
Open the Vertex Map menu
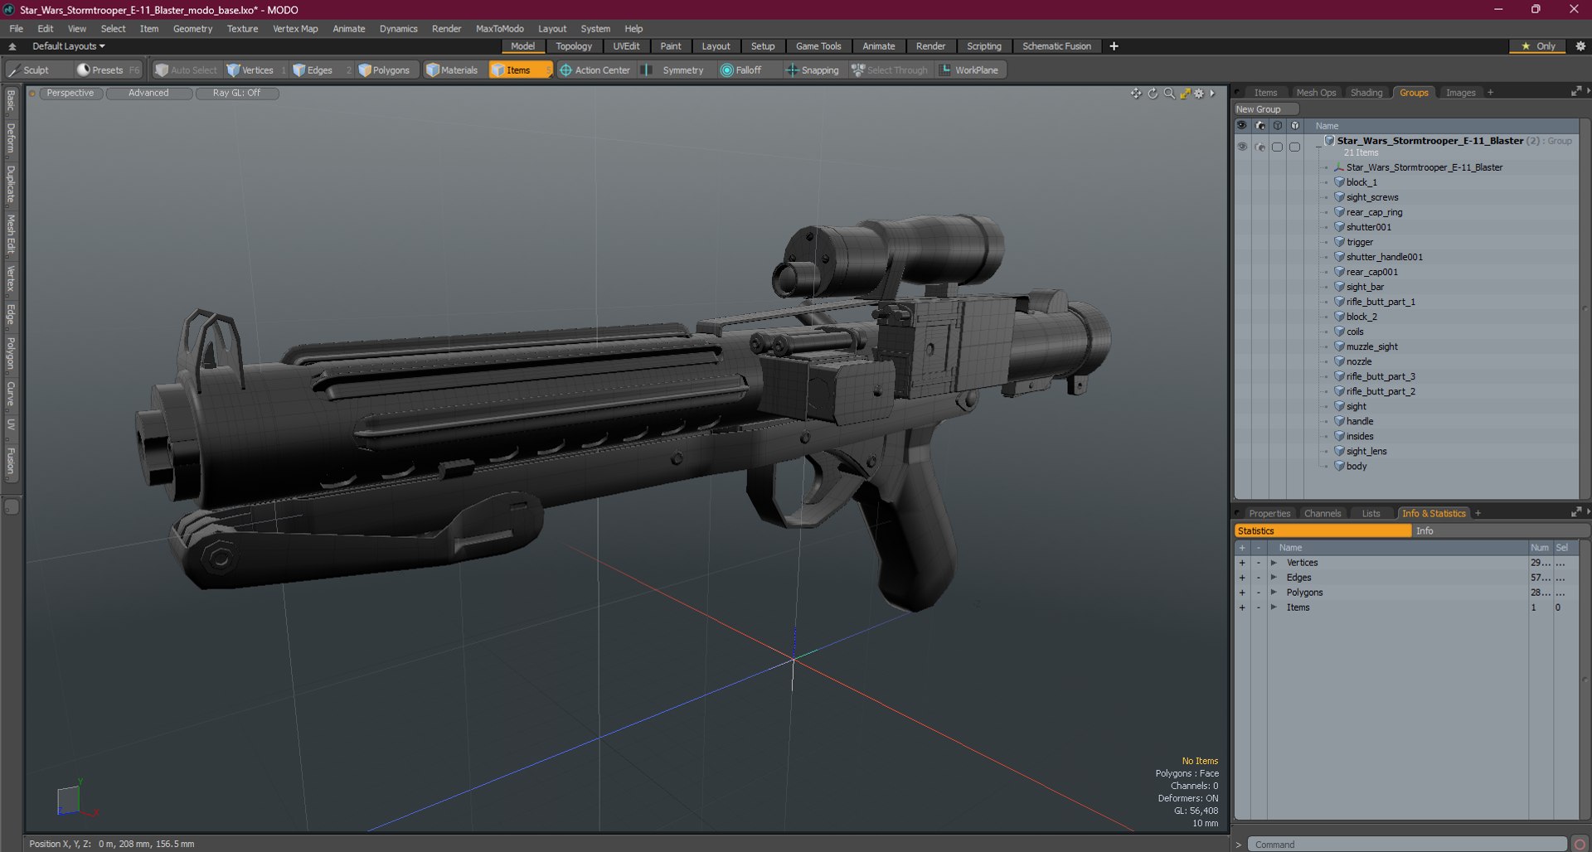295,28
